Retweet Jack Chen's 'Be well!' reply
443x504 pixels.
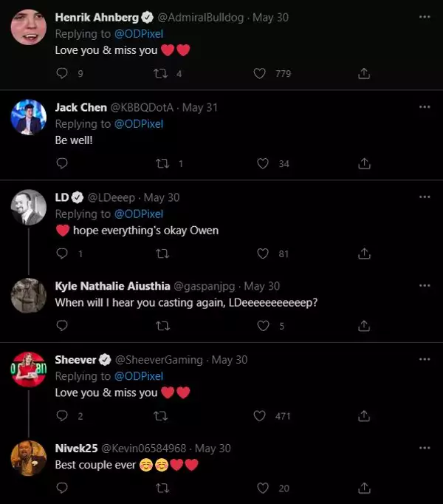pyautogui.click(x=162, y=163)
